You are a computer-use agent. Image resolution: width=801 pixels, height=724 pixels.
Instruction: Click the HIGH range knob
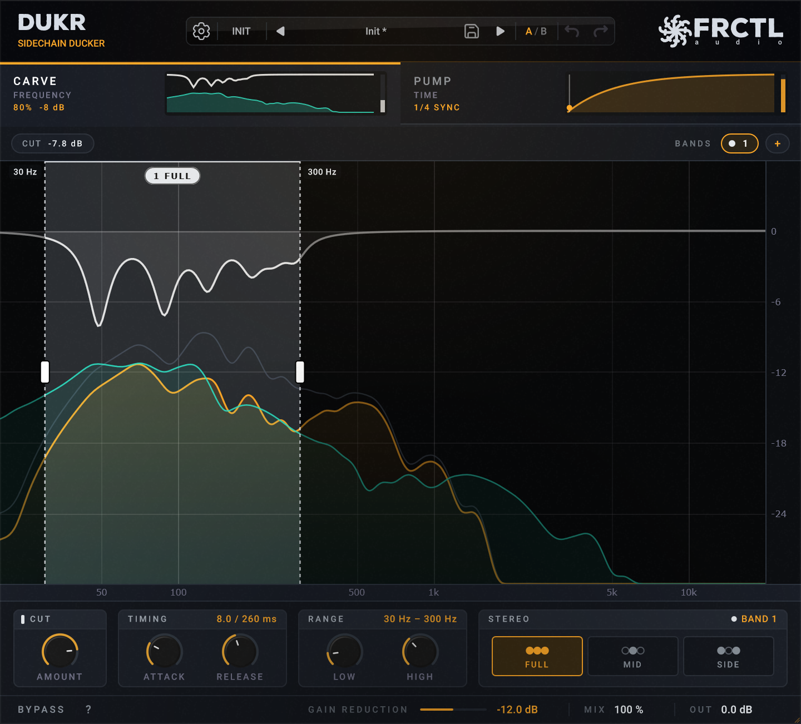tap(421, 651)
